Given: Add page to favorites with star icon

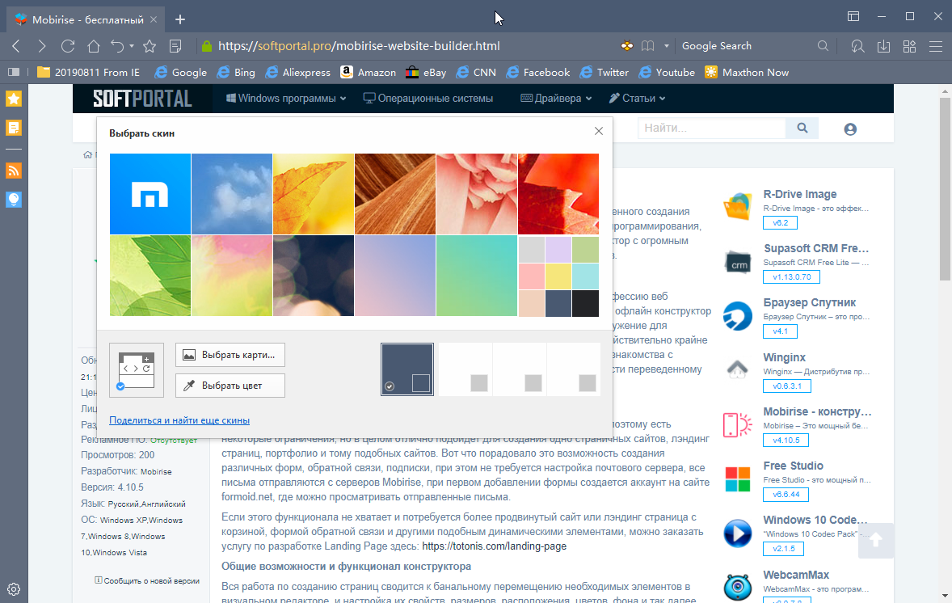Looking at the screenshot, I should click(x=150, y=46).
